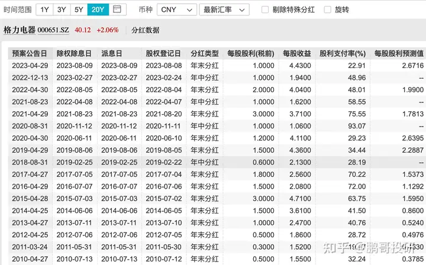Open the custom date range calendar icon

tap(117, 9)
